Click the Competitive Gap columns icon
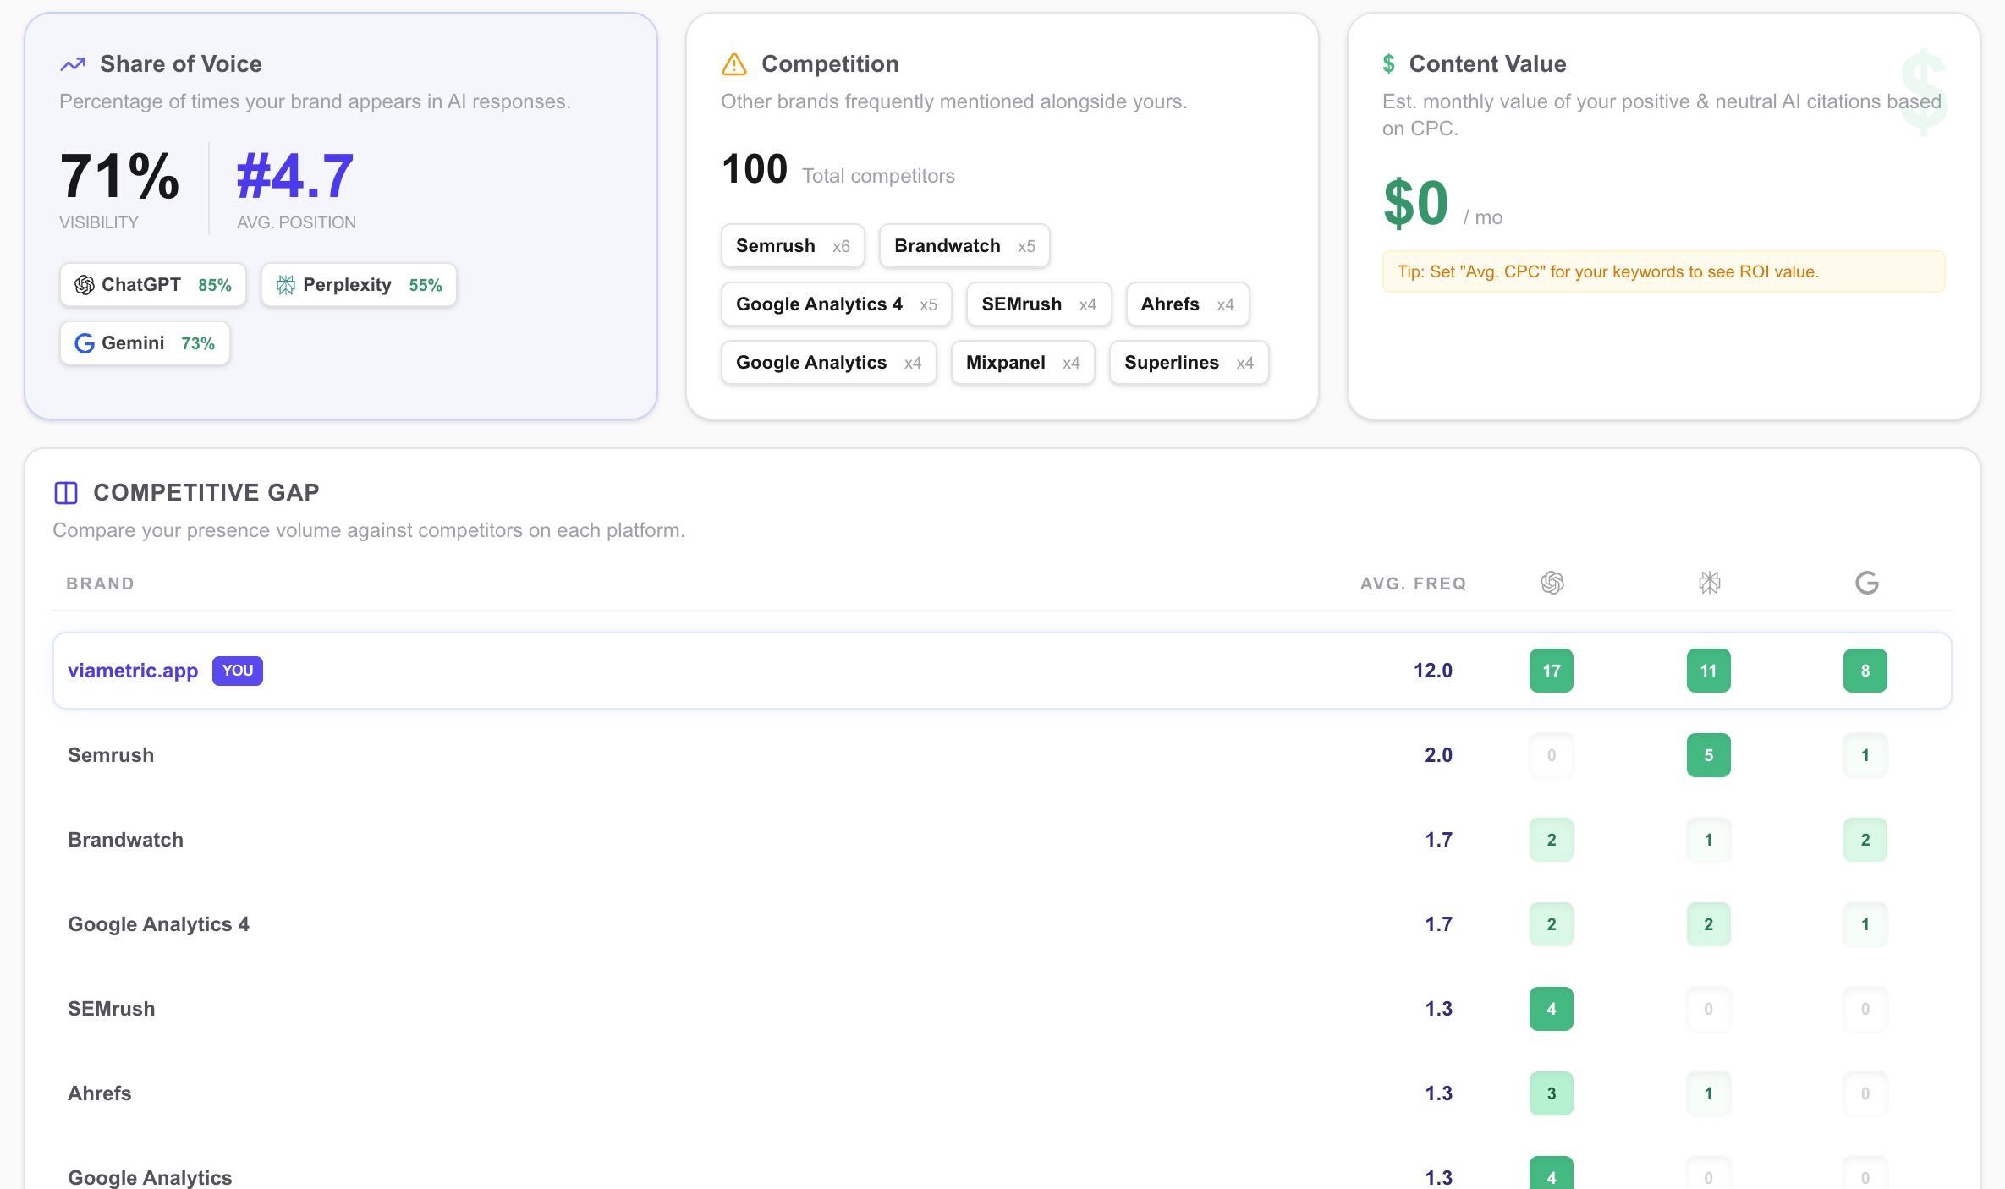 66,492
